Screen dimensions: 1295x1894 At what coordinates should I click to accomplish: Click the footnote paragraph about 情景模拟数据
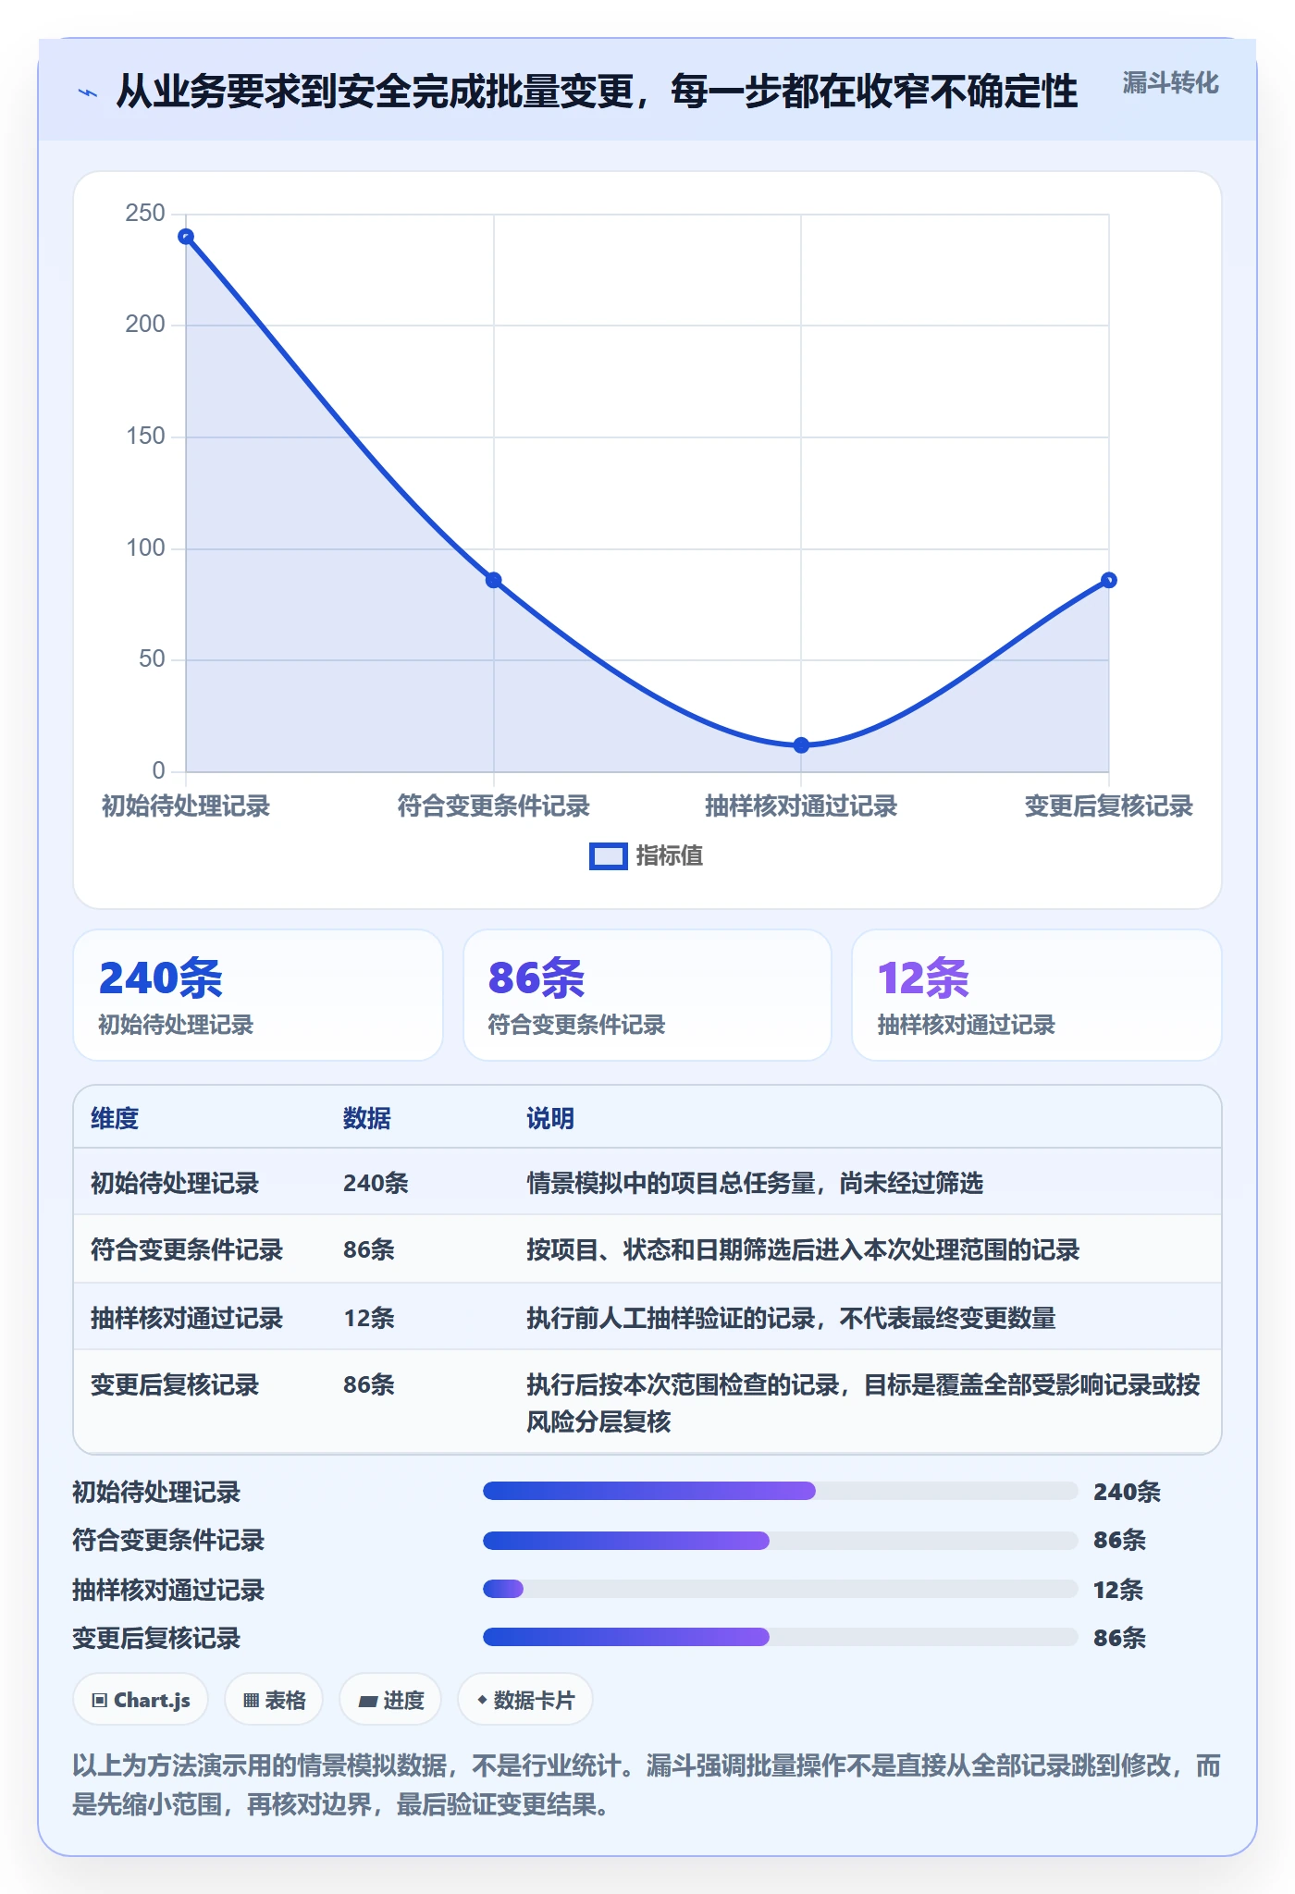pyautogui.click(x=647, y=1785)
